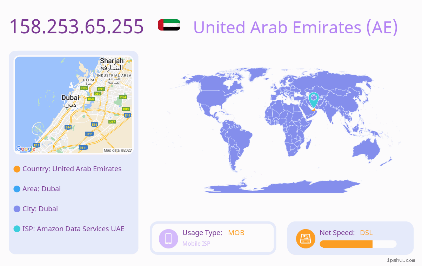Click the orange Country bullet dot

[x=17, y=169]
